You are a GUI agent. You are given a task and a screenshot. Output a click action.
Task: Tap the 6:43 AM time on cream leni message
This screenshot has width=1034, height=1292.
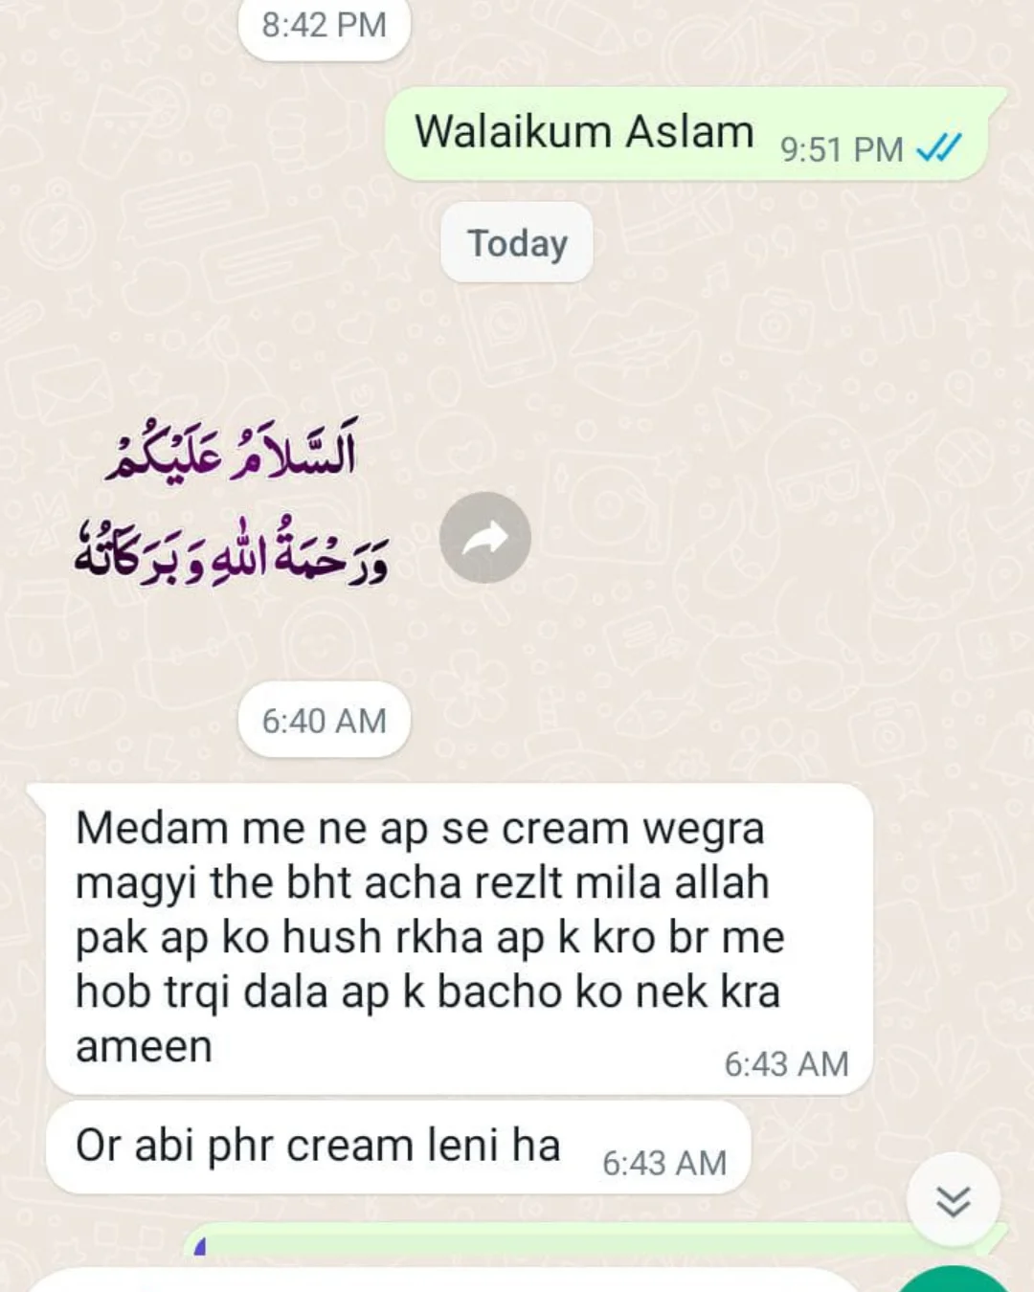pos(664,1163)
